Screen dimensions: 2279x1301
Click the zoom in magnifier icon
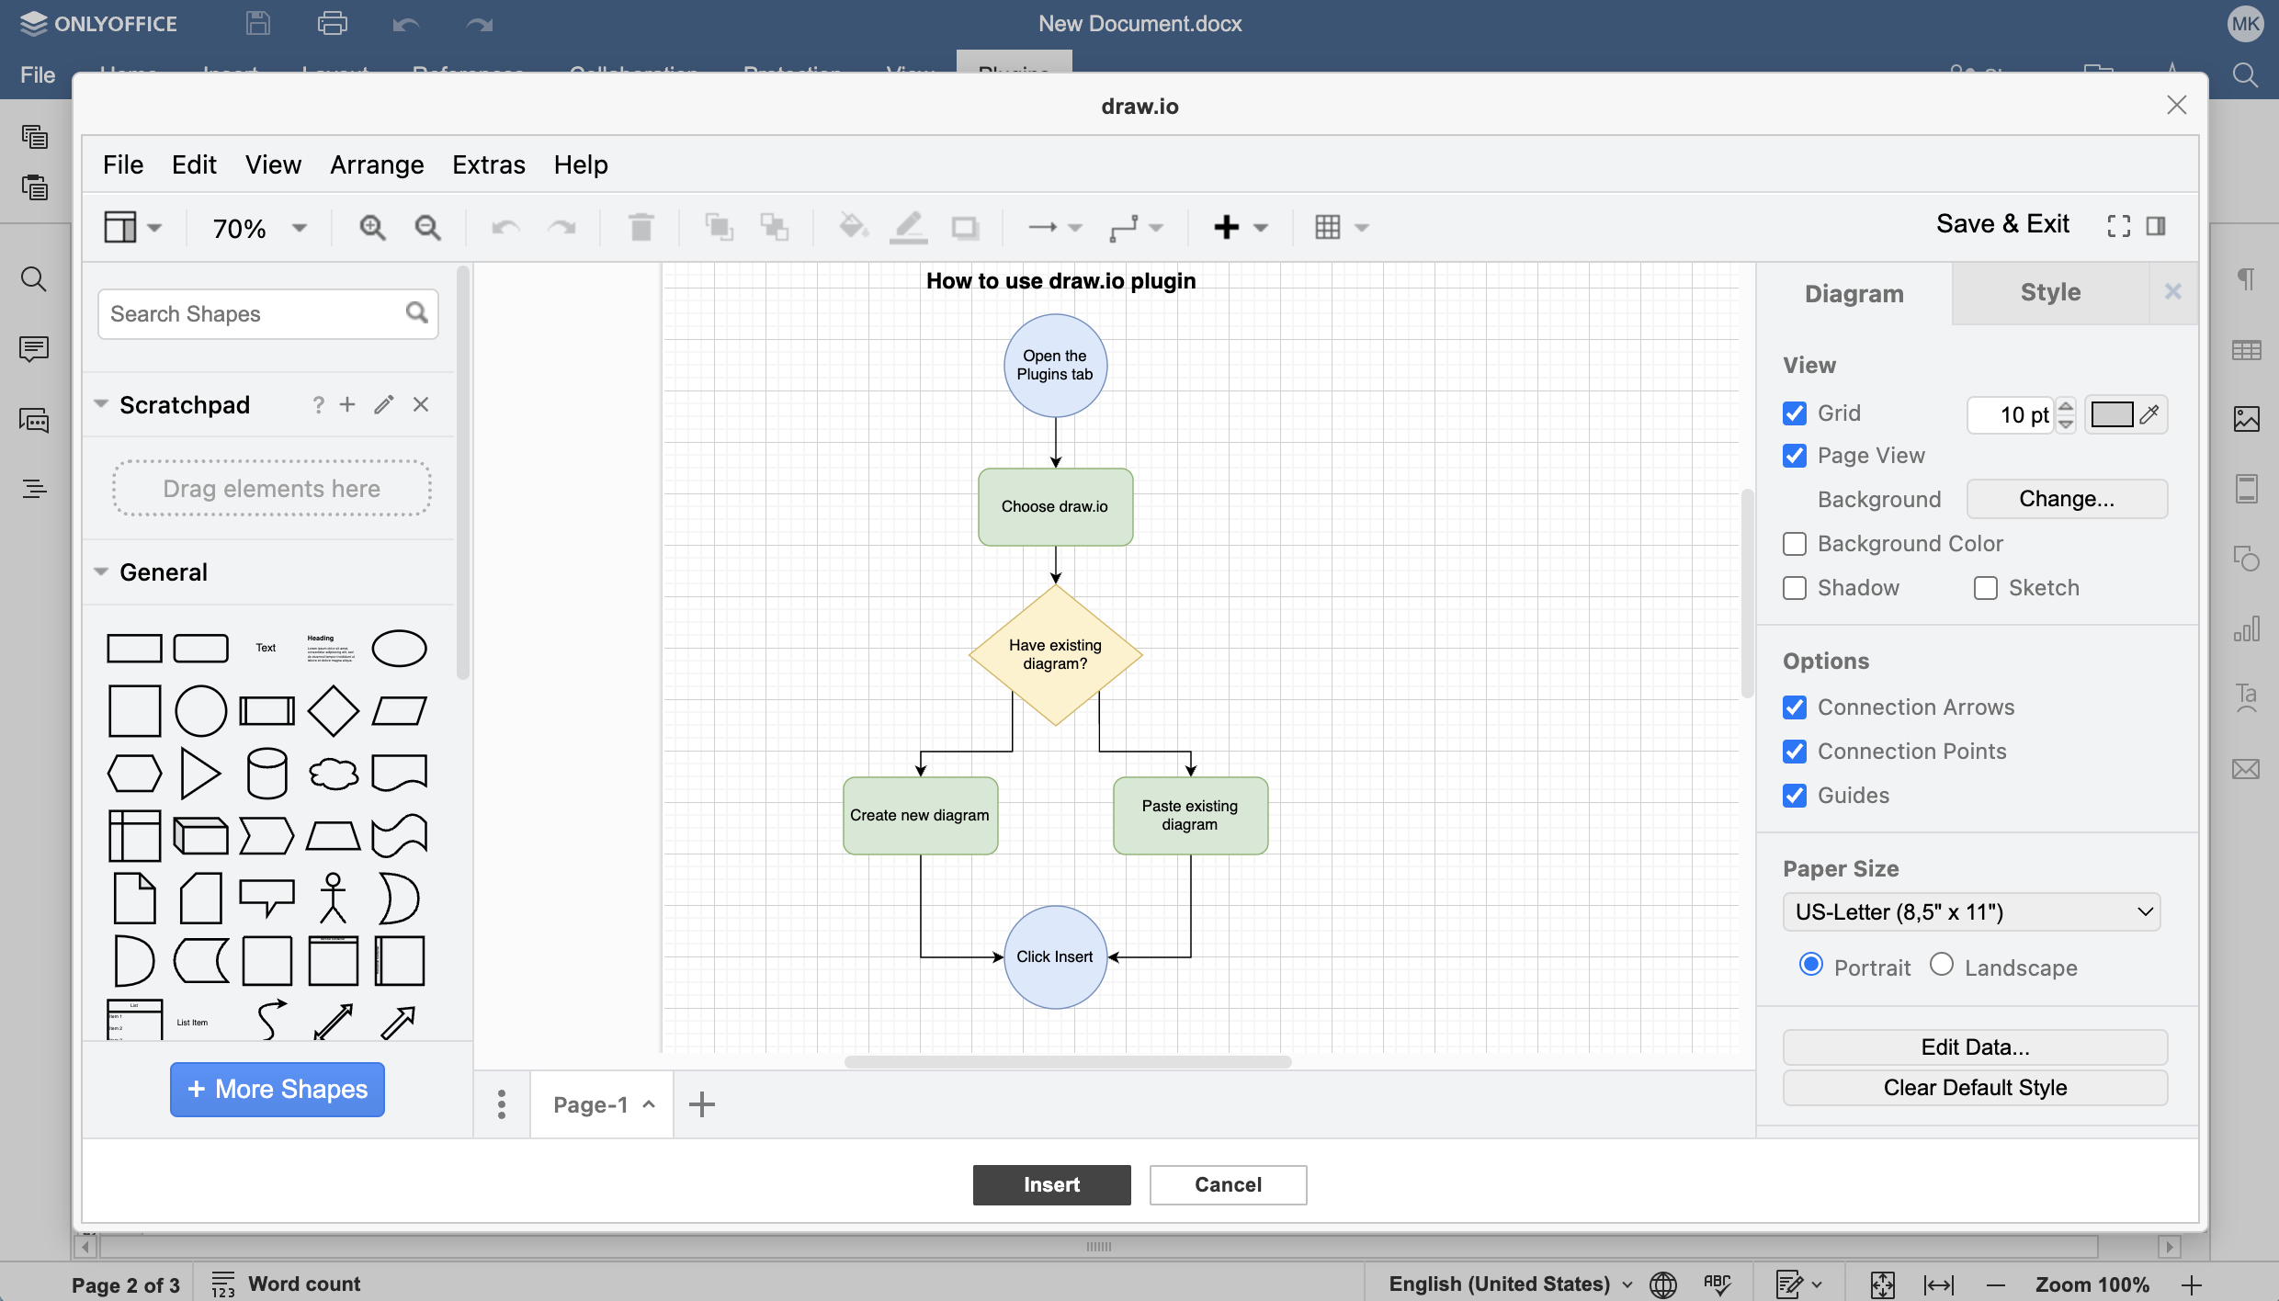click(372, 227)
